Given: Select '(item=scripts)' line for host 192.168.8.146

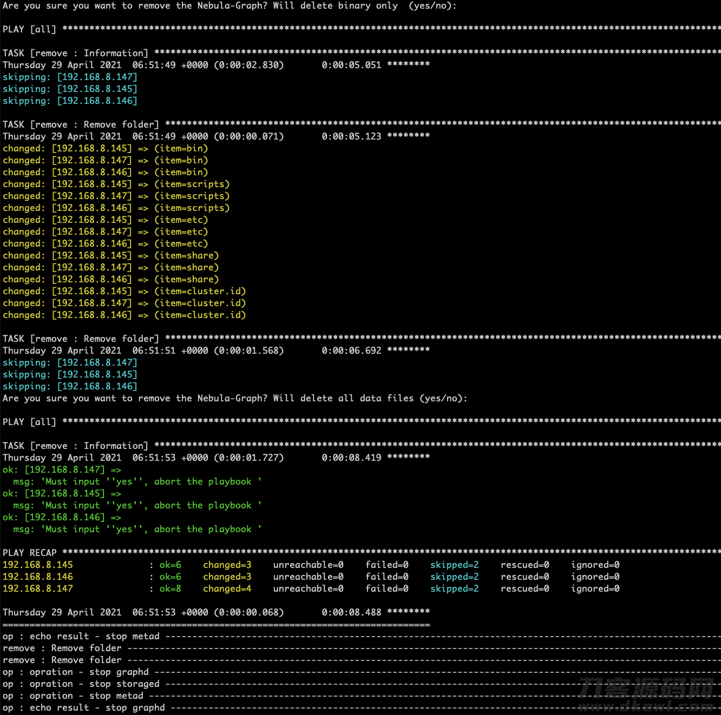Looking at the screenshot, I should [x=116, y=208].
